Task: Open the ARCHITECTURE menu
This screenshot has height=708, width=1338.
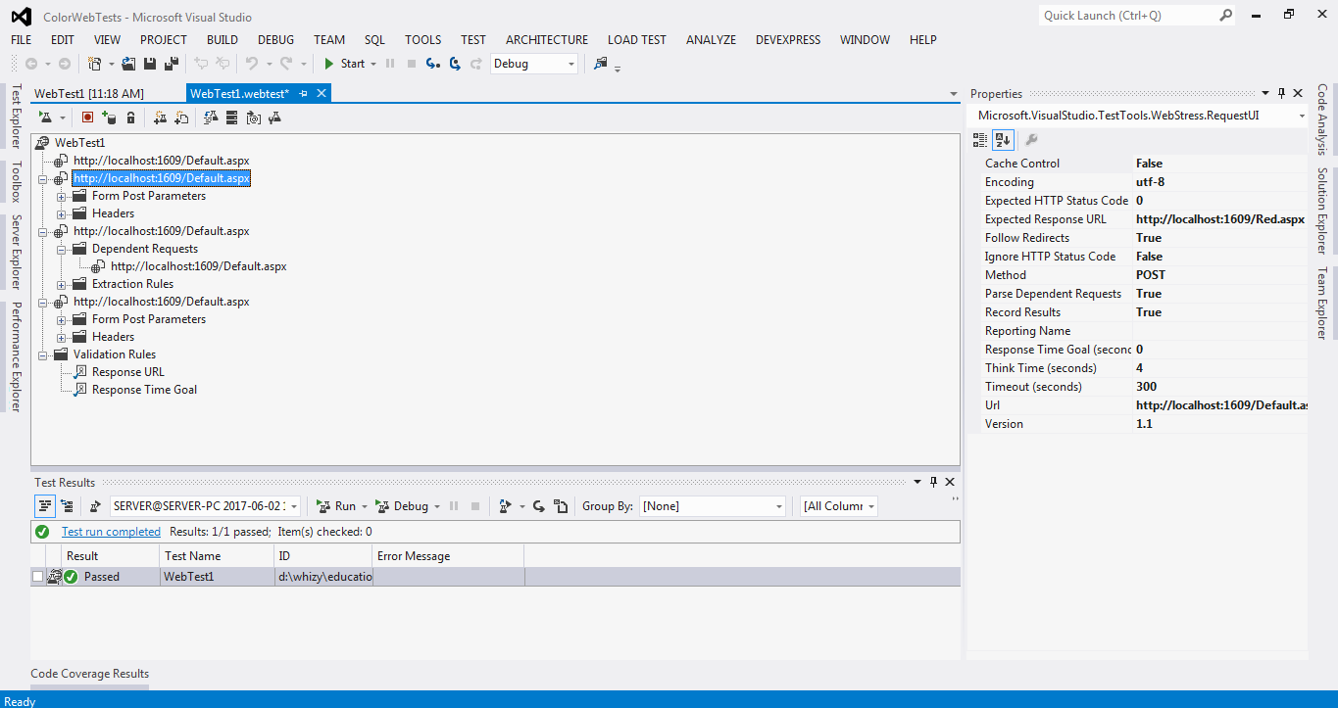Action: (x=547, y=40)
